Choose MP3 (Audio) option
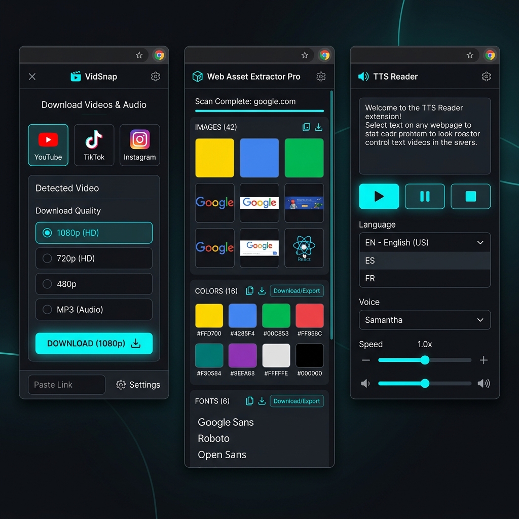The width and height of the screenshot is (519, 519). [94, 310]
